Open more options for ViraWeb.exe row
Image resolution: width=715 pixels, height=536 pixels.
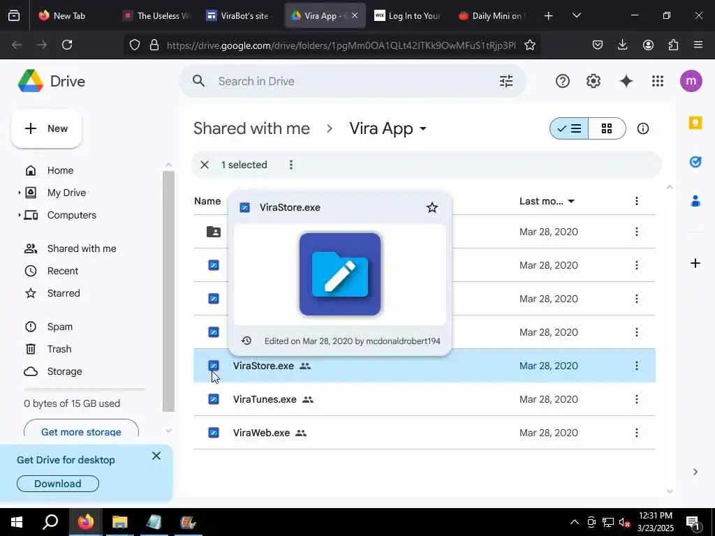[637, 433]
